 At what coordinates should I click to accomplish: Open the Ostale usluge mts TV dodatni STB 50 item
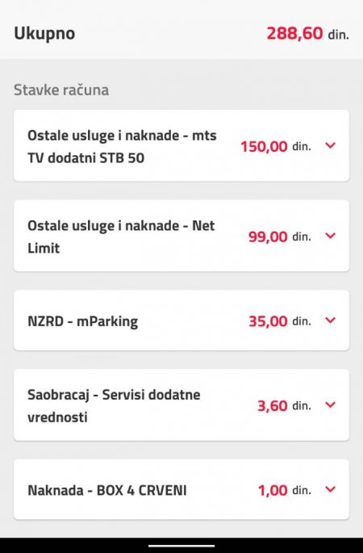(181, 145)
